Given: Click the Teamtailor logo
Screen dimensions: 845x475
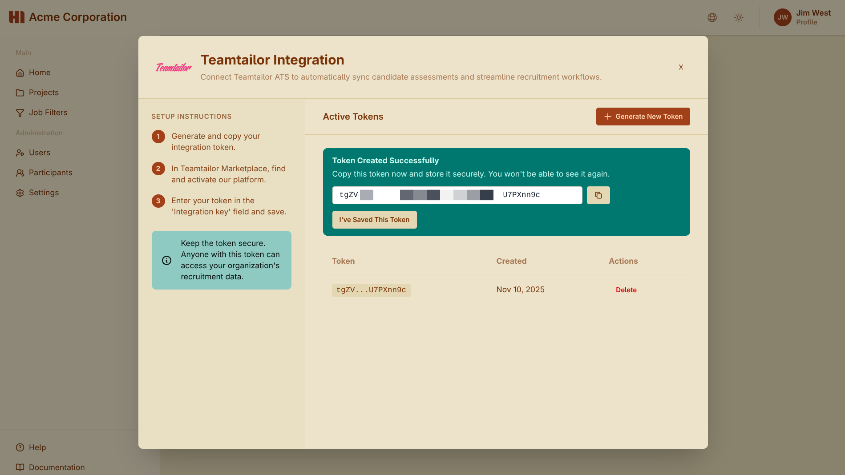Looking at the screenshot, I should tap(174, 68).
